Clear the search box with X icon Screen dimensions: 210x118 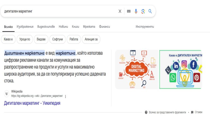(x=120, y=11)
